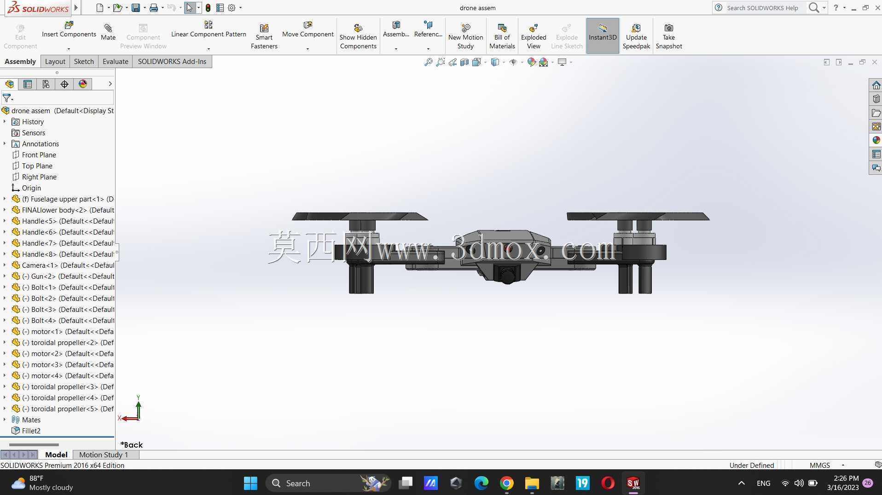882x495 pixels.
Task: Click Show Hidden Components
Action: [358, 37]
